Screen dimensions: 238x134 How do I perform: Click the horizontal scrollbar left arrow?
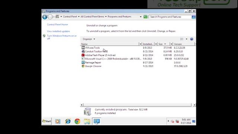82,105
